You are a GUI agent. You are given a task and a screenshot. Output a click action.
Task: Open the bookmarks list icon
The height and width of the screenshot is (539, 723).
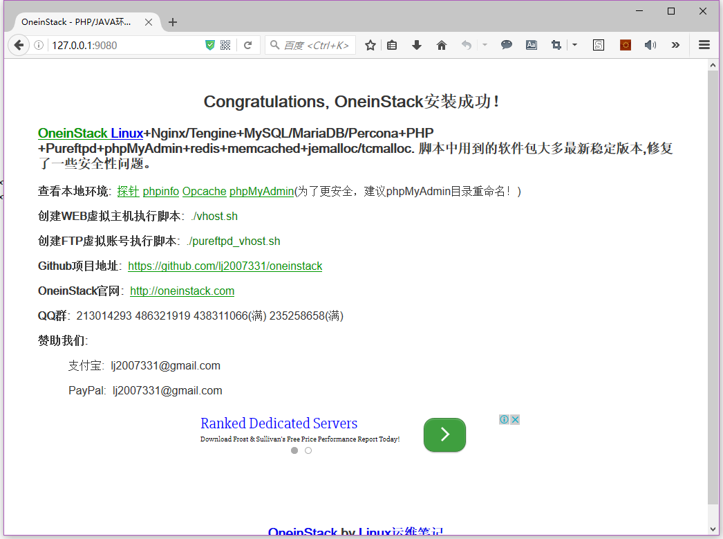[392, 45]
